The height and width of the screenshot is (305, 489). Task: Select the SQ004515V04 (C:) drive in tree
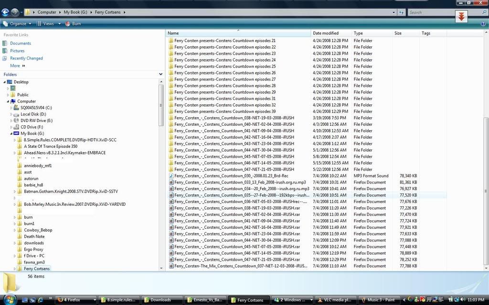click(36, 108)
